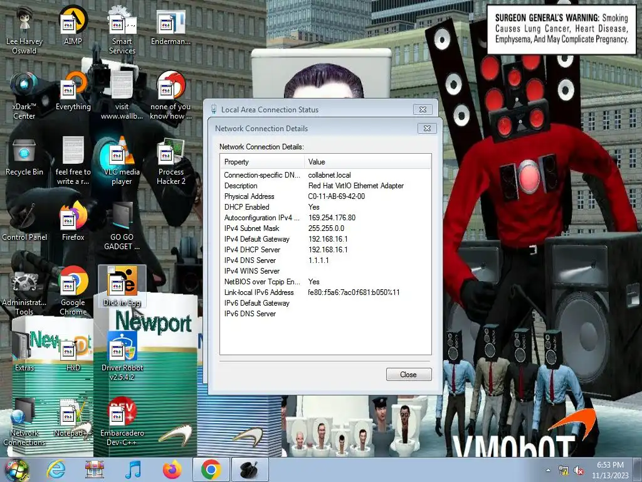Open the Smart Services desktop shortcut
The height and width of the screenshot is (482, 642).
click(x=122, y=31)
